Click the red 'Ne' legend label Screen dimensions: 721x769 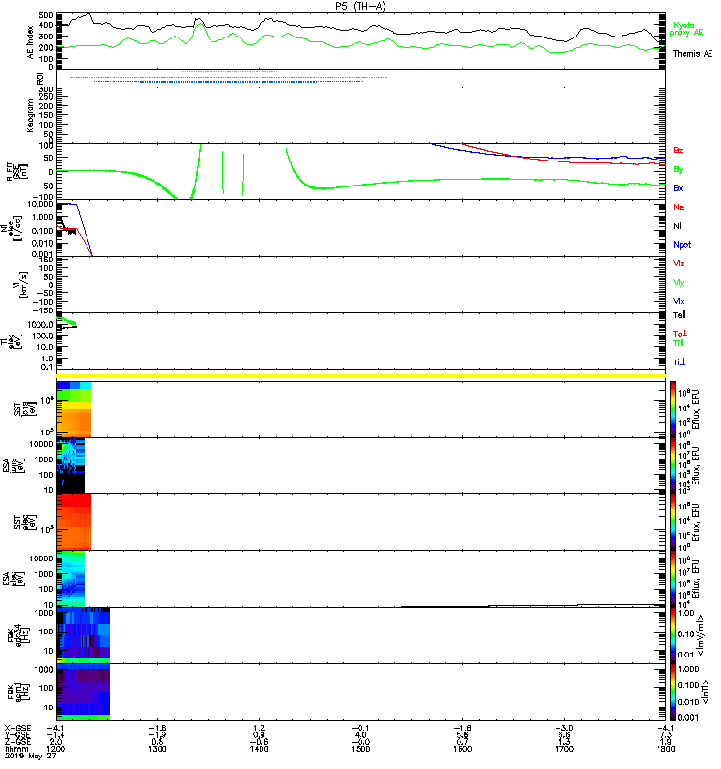(679, 207)
